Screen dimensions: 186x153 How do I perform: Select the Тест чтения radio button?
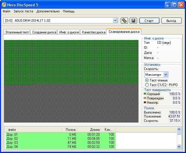tap(147, 80)
